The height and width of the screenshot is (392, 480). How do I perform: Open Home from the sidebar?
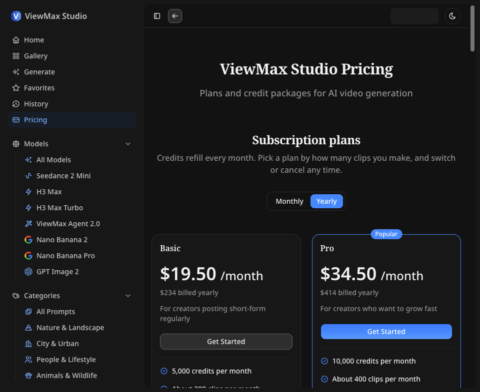pyautogui.click(x=72, y=40)
